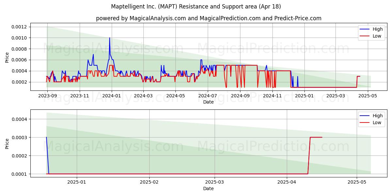Click the 'Price' y-axis label of top chart

coord(7,57)
